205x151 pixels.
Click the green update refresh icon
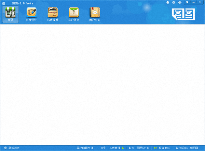(156, 148)
